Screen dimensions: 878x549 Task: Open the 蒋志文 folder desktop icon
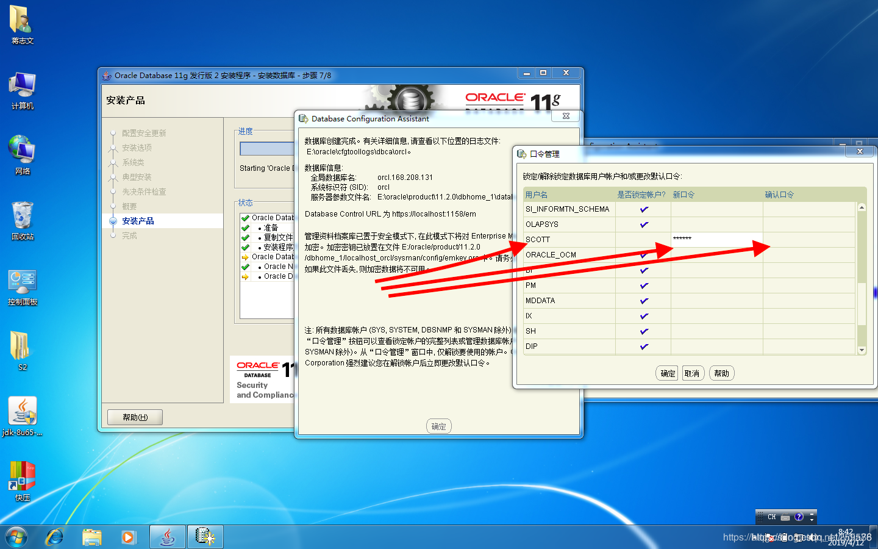pyautogui.click(x=22, y=24)
